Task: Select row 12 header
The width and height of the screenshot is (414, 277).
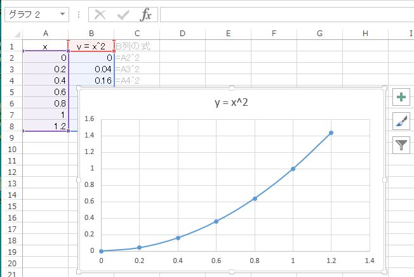Action: tap(11, 172)
